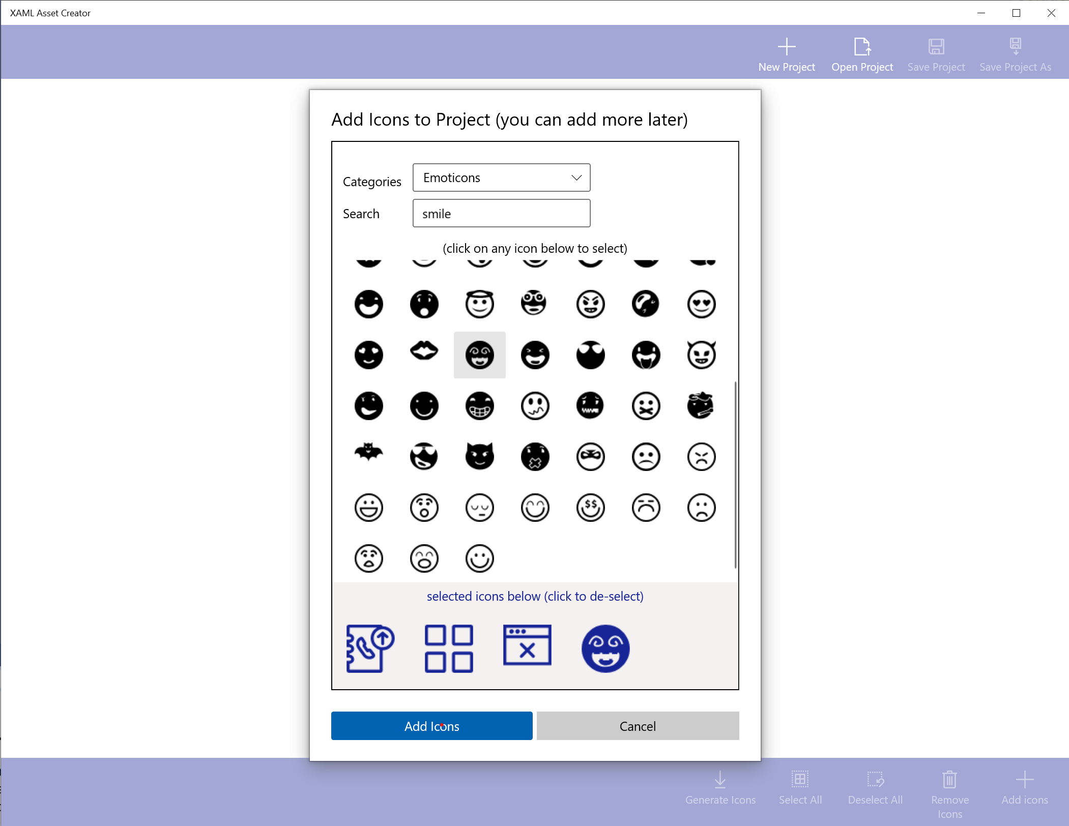
Task: Open Project using toolbar button
Action: (x=861, y=54)
